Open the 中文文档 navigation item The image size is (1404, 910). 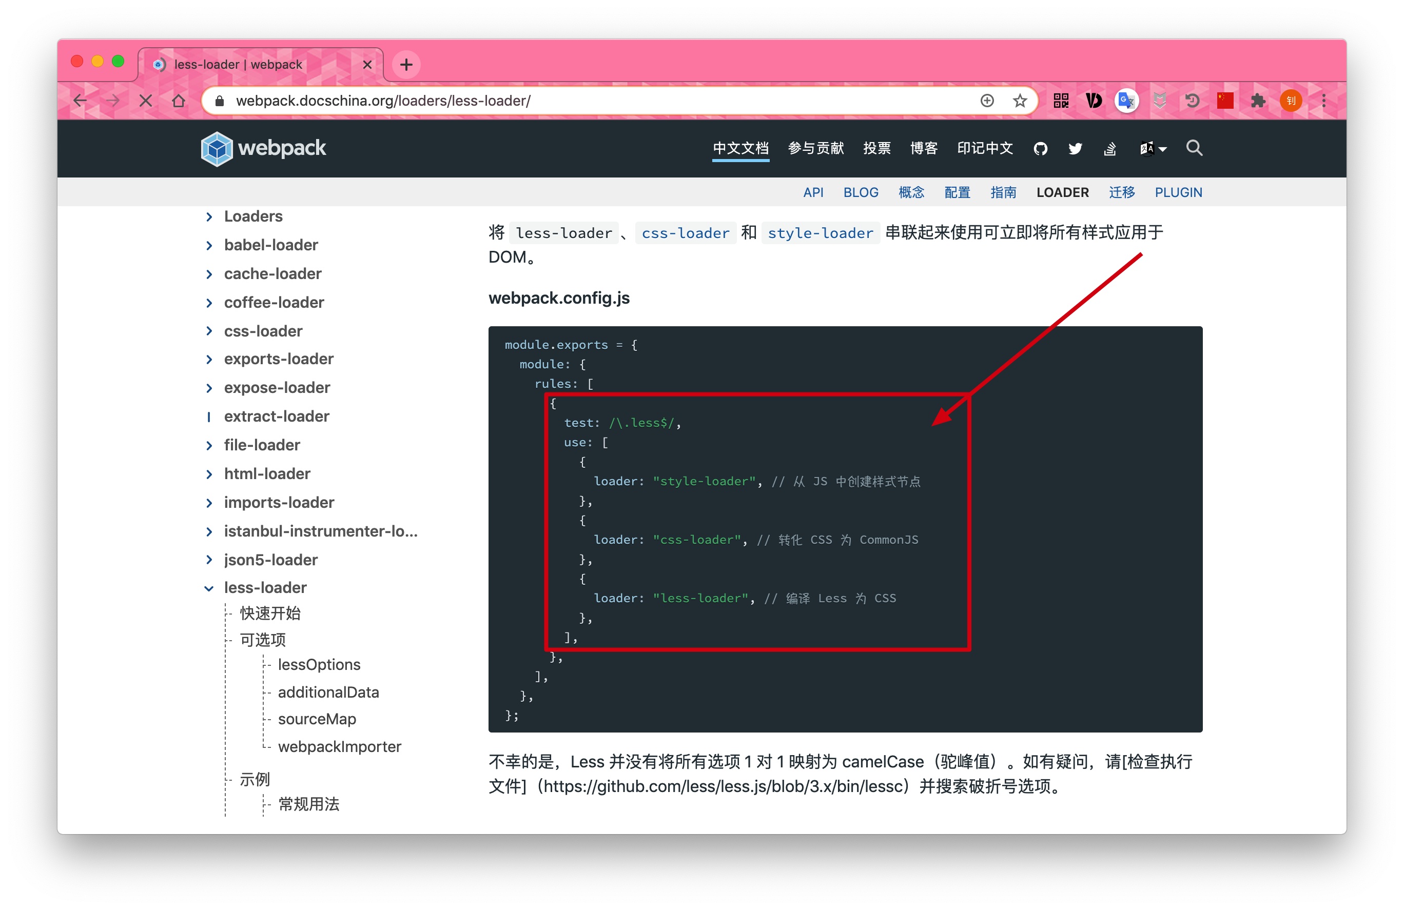coord(741,149)
